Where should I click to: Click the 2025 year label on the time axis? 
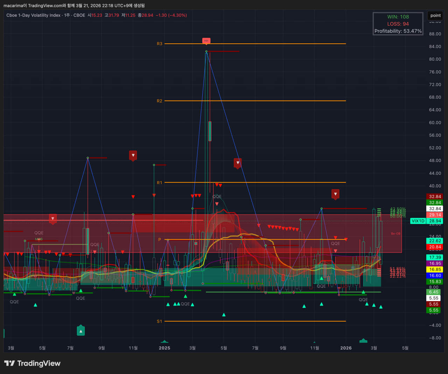(x=164, y=348)
